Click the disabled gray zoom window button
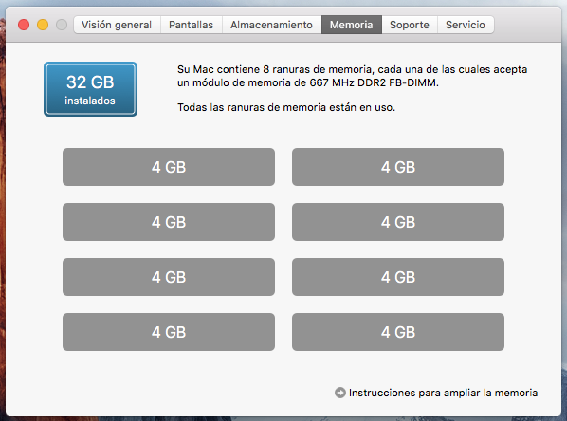This screenshot has width=567, height=421. (62, 25)
